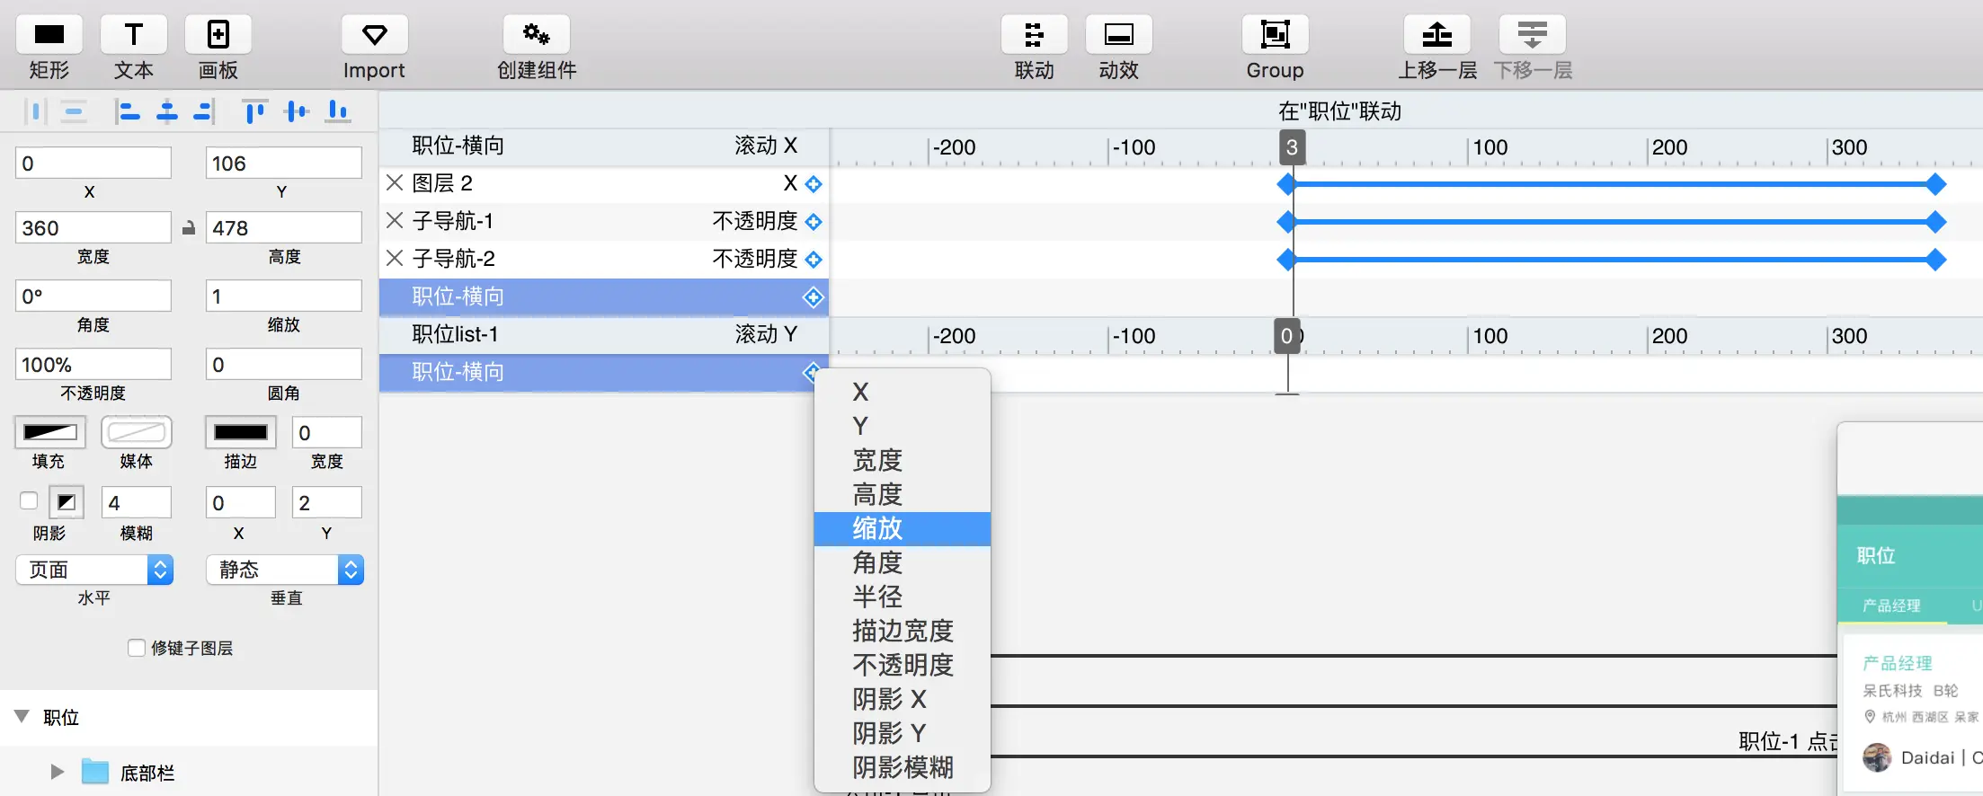Image resolution: width=1983 pixels, height=796 pixels.
Task: Add a new 画板 artboard
Action: point(218,35)
